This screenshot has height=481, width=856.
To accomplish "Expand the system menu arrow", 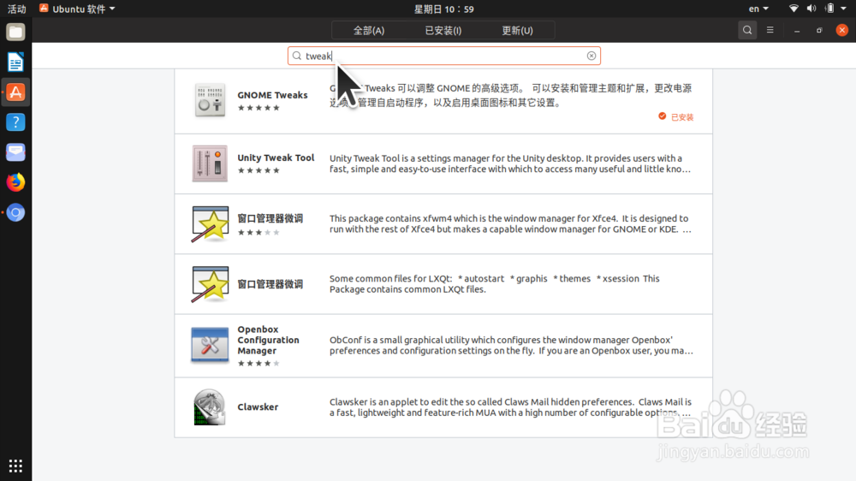I will pyautogui.click(x=843, y=9).
